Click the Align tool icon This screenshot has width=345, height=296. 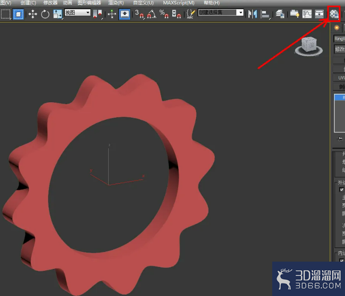(x=265, y=14)
